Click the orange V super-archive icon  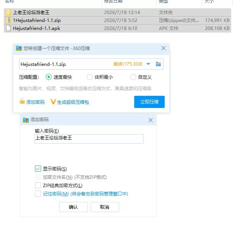[x=53, y=102]
